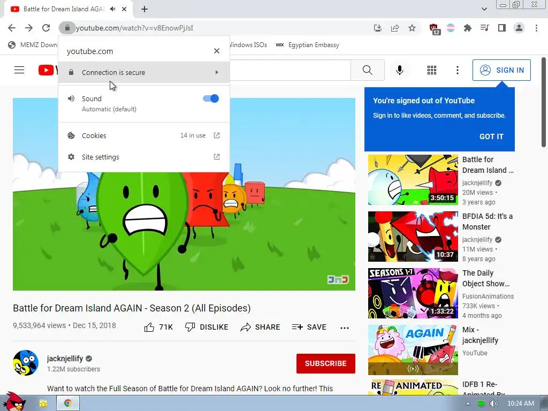The height and width of the screenshot is (411, 548).
Task: Click the 10:24 AM clock
Action: [x=520, y=404]
